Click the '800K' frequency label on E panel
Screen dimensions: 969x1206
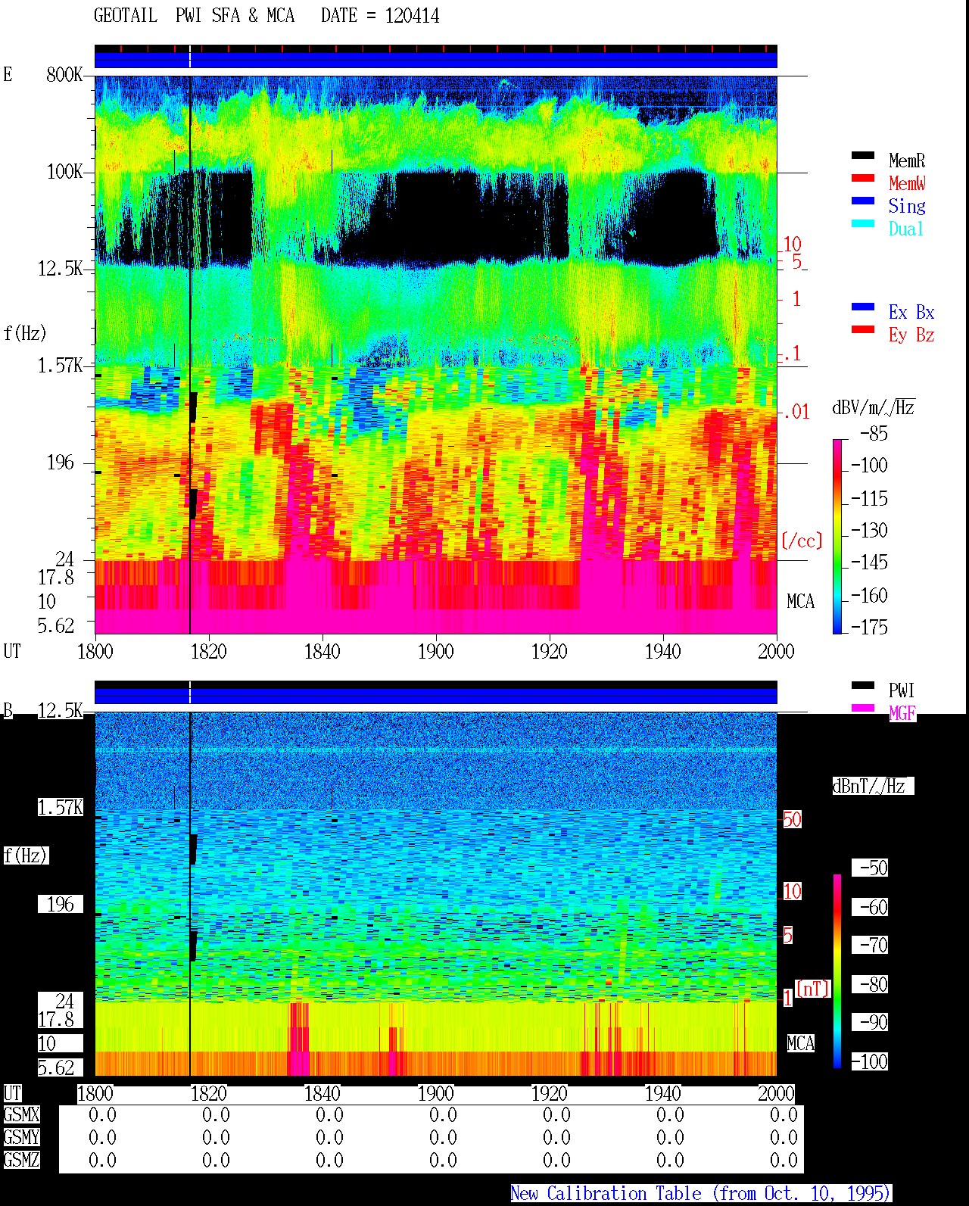pyautogui.click(x=64, y=74)
